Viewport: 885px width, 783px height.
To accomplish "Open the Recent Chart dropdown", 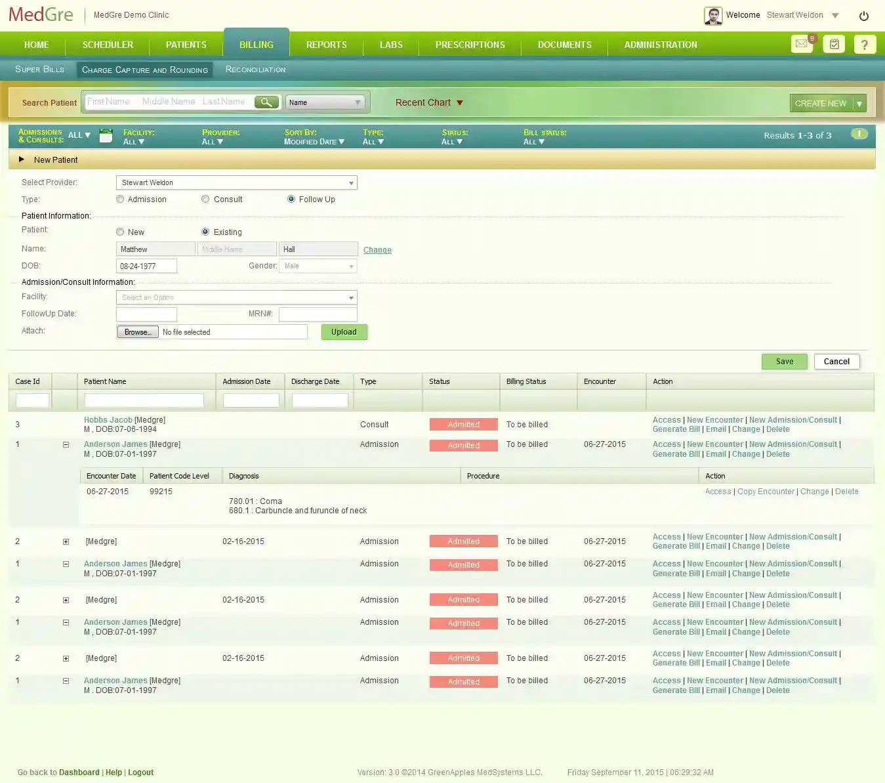I will tap(429, 102).
